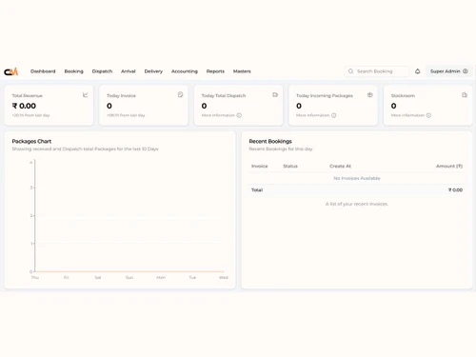Click the search magnifier icon
The width and height of the screenshot is (476, 357).
point(350,71)
